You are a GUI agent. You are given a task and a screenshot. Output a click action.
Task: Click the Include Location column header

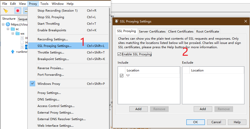[x=152, y=70]
